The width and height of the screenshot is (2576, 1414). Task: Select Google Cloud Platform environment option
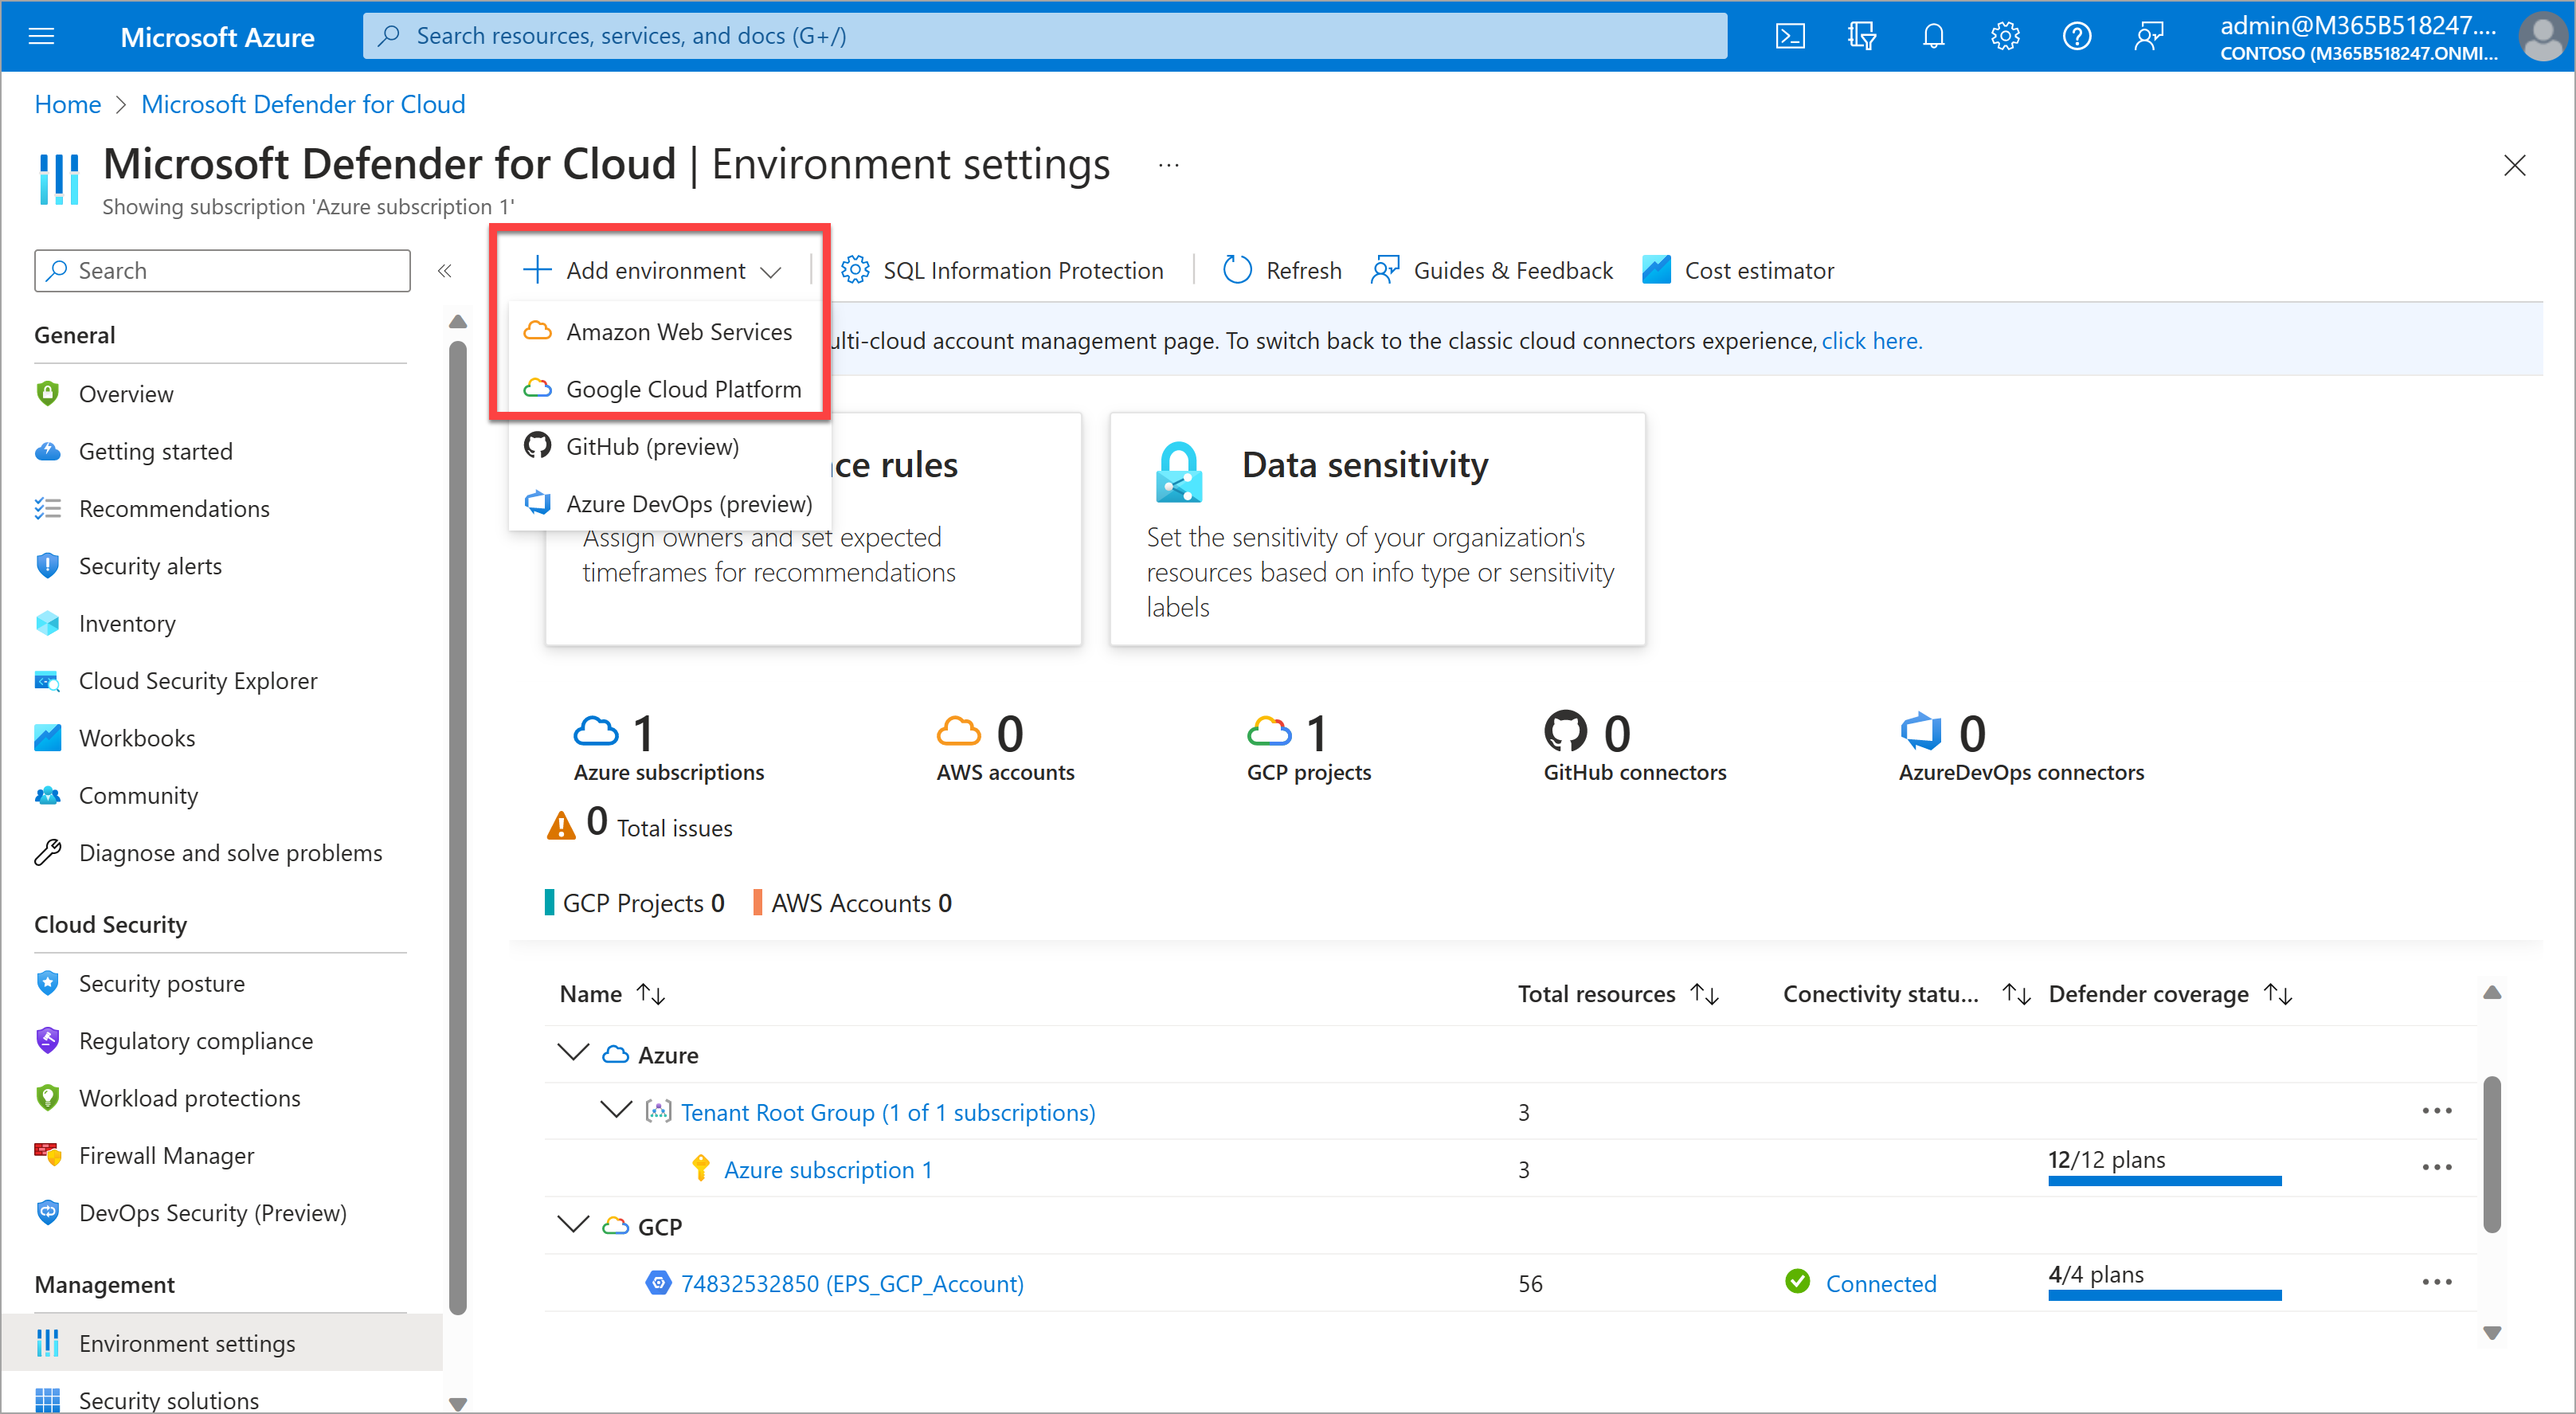point(684,386)
